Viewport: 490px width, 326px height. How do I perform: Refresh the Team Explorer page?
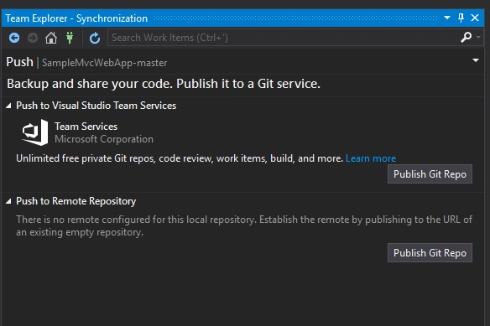click(95, 38)
